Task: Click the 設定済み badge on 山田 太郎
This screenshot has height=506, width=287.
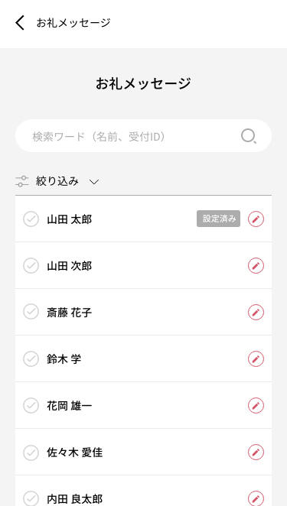Action: click(218, 219)
